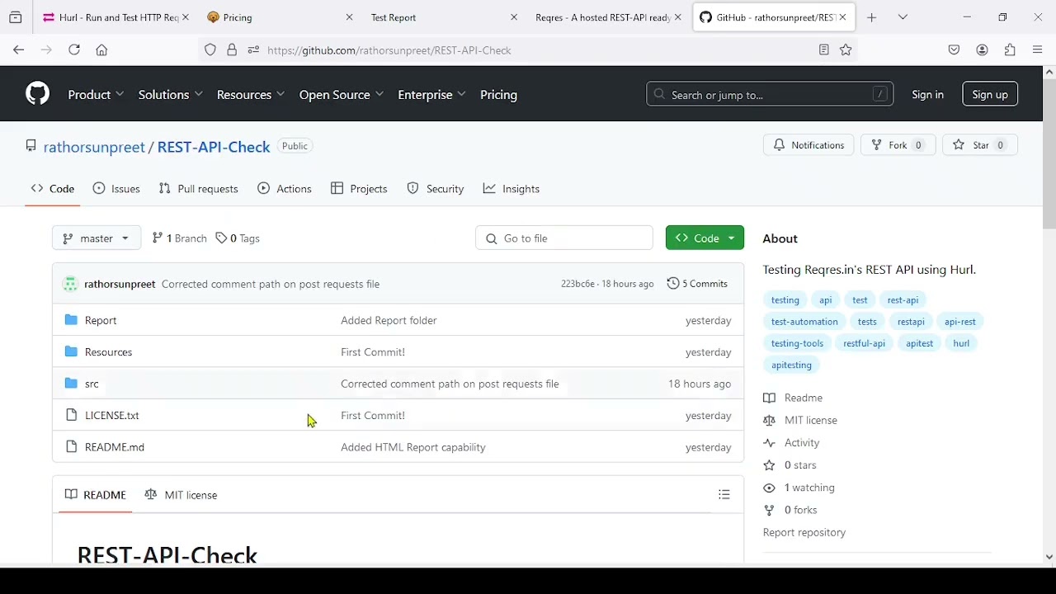Click the browser back arrow

point(18,50)
